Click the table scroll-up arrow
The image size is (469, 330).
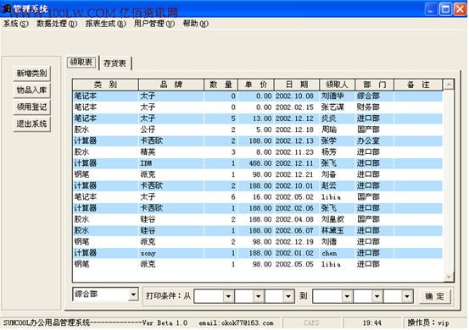click(449, 85)
